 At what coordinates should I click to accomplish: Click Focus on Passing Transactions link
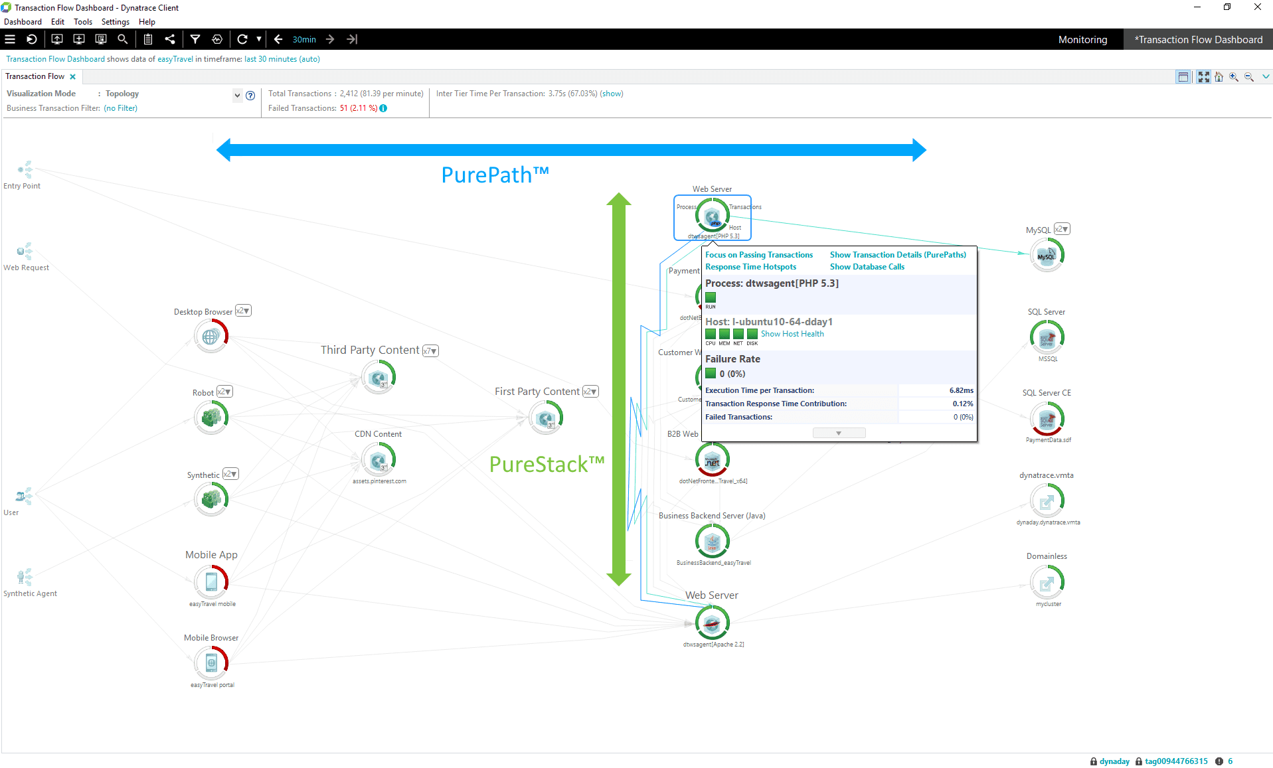pos(759,255)
